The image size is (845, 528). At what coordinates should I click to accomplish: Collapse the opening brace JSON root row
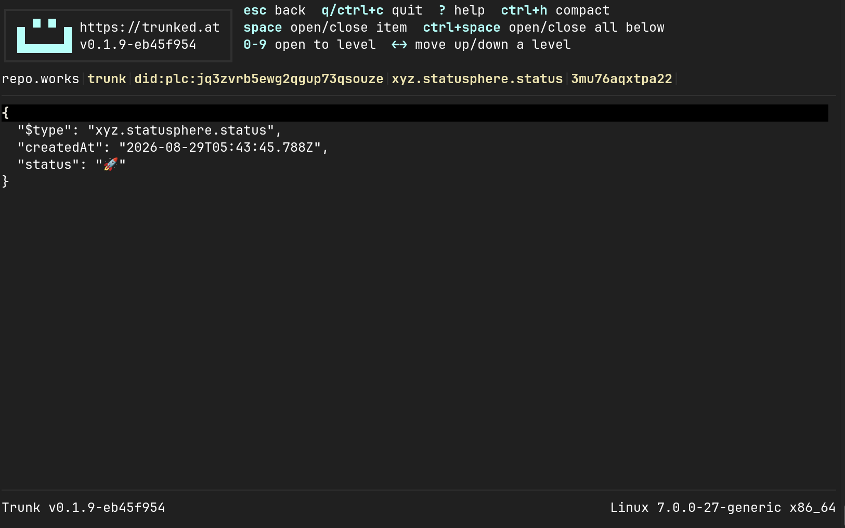[415, 113]
